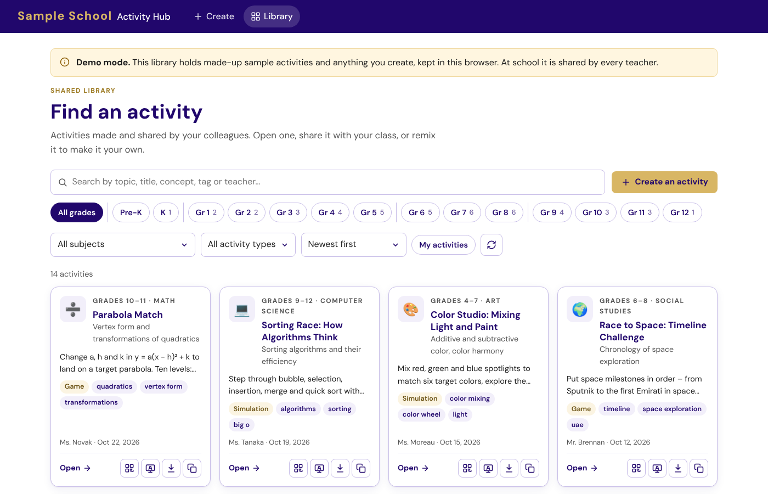Download the Parabola Match activity
This screenshot has width=768, height=494.
tap(171, 468)
